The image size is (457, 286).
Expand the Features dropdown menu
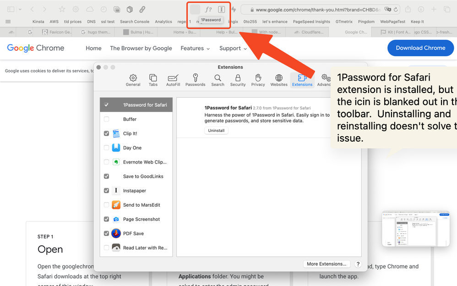195,48
